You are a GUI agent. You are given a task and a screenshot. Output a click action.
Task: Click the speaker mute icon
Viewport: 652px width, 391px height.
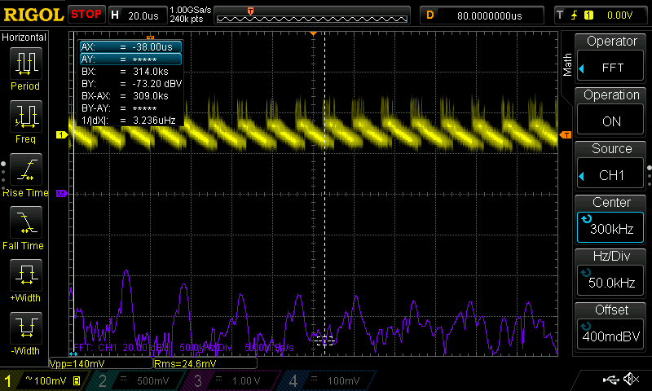(630, 380)
